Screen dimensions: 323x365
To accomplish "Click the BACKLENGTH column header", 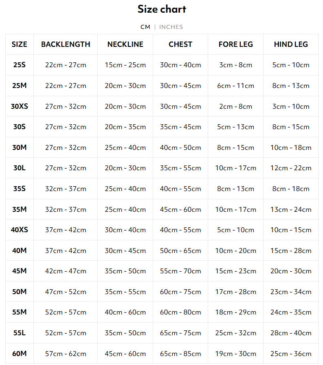I will (x=66, y=44).
